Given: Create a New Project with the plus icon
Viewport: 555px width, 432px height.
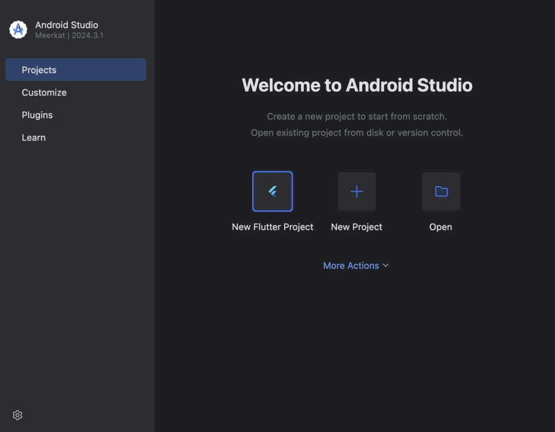Looking at the screenshot, I should [357, 192].
